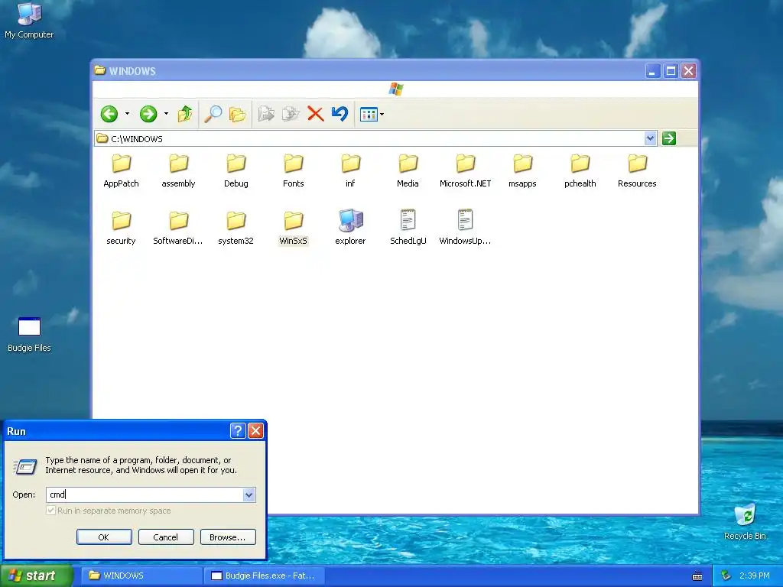Viewport: 783px width, 587px height.
Task: Select the Debug folder
Action: coord(236,171)
